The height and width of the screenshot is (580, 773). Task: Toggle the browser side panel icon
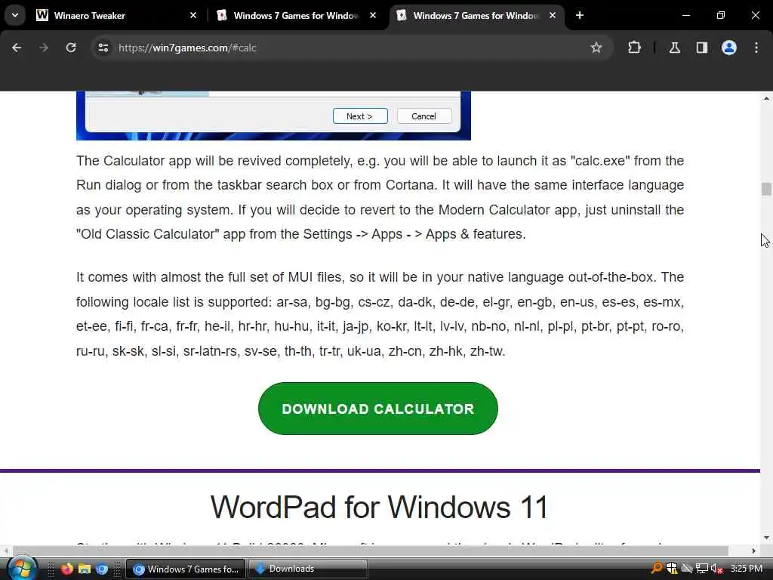(x=701, y=48)
